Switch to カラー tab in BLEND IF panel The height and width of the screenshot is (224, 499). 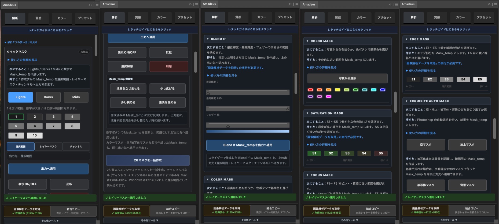262,17
